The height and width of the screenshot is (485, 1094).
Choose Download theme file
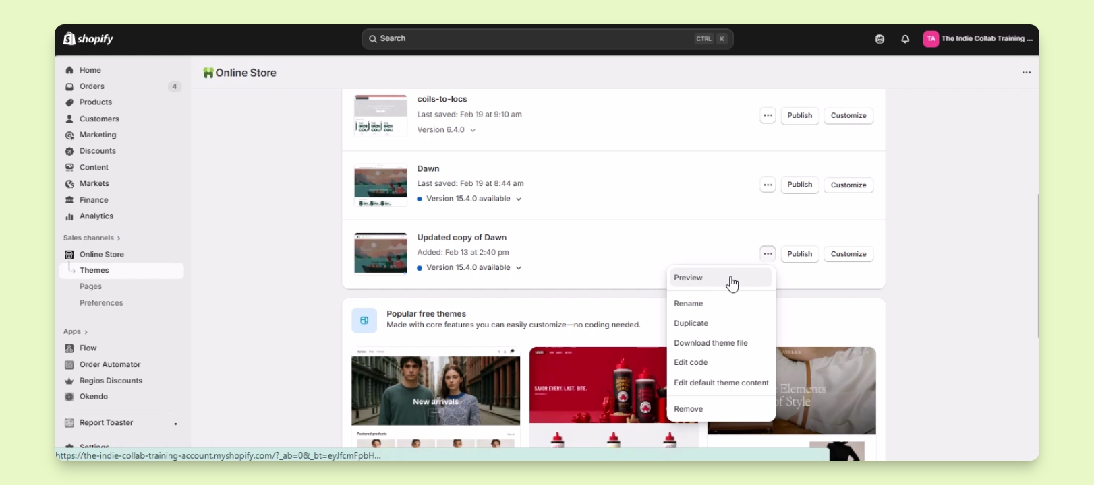pyautogui.click(x=720, y=343)
